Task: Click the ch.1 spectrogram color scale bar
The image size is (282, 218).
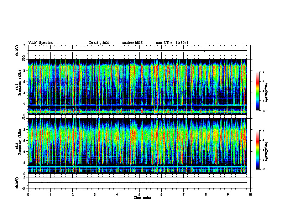Action: click(x=257, y=91)
